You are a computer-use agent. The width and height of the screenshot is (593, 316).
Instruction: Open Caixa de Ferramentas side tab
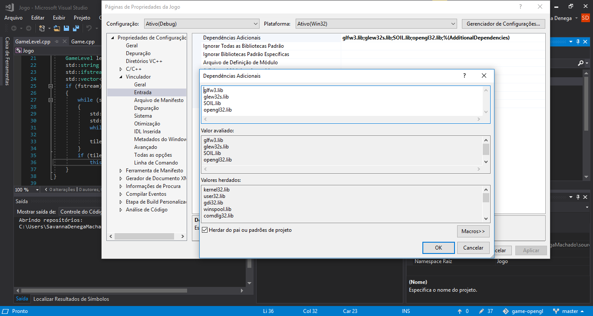click(7, 61)
